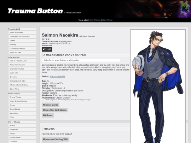
Task: Click the Translations sidebar section header
Action: [x=22, y=94]
